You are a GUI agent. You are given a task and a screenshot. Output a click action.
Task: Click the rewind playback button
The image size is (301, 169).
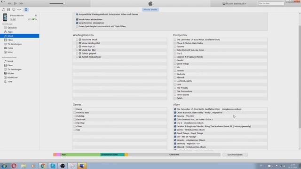9,3
